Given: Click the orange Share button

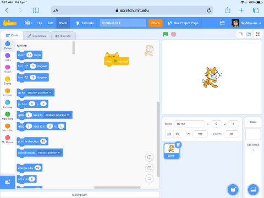Looking at the screenshot, I should pos(155,23).
